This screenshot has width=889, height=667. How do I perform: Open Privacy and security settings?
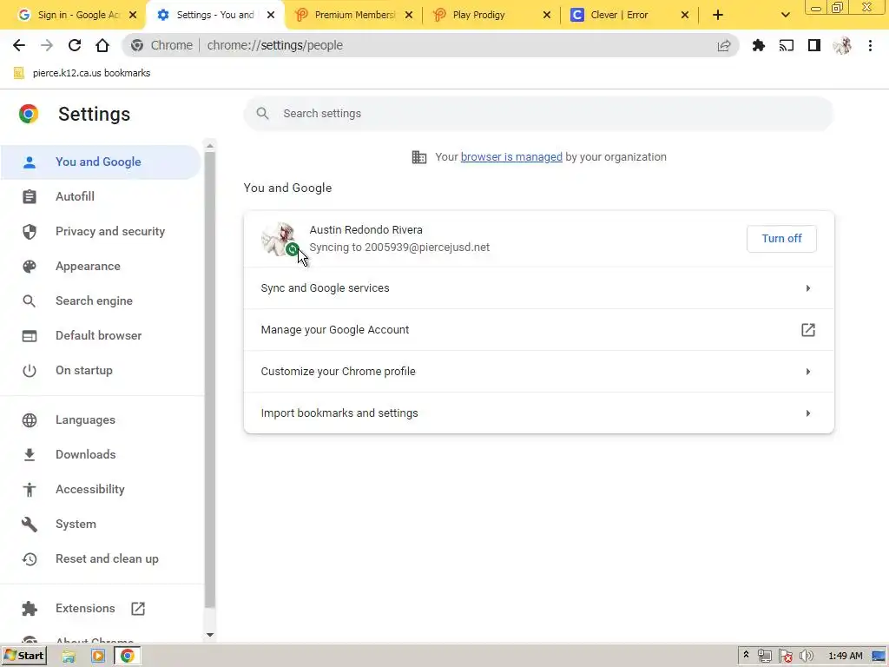point(101,231)
